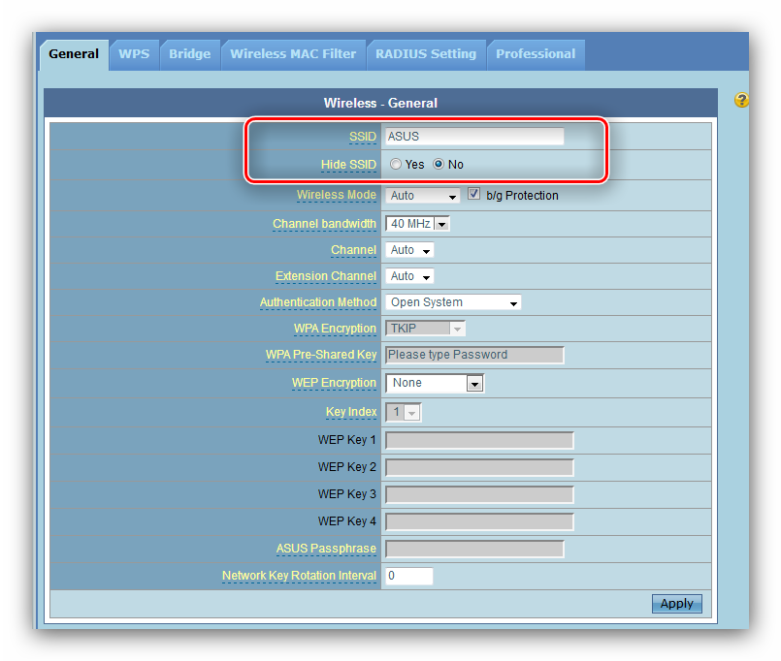
Task: Click the SSID text field
Action: tap(474, 137)
